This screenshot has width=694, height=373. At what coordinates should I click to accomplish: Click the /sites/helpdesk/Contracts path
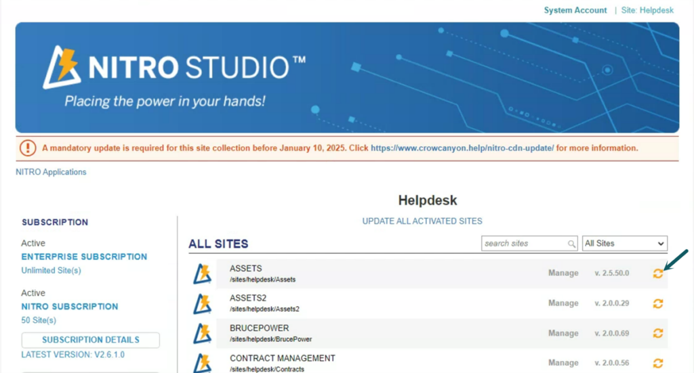point(267,369)
